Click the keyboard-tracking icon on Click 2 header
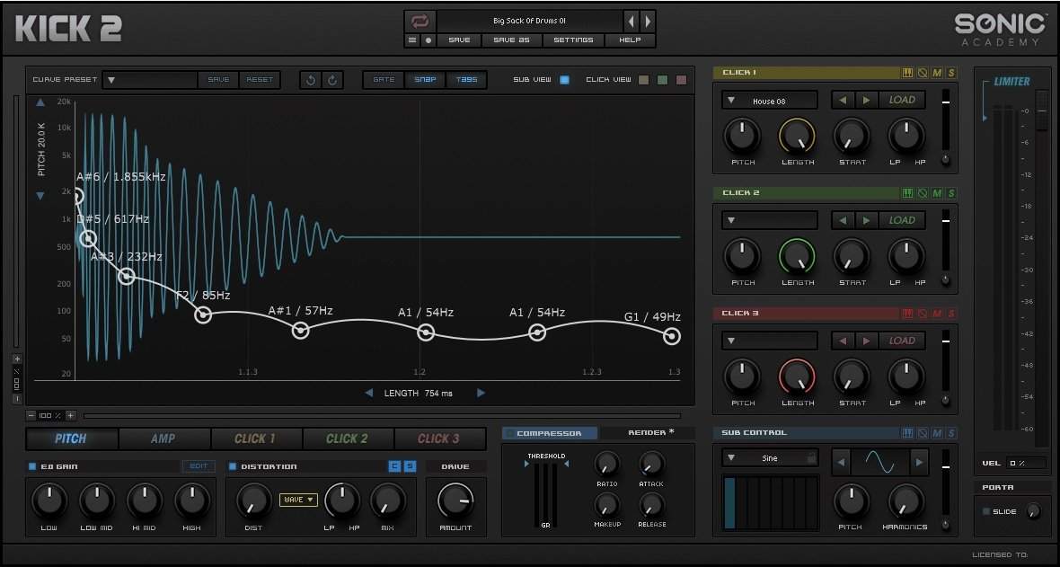Screen dimensions: 1060x567 coord(908,193)
